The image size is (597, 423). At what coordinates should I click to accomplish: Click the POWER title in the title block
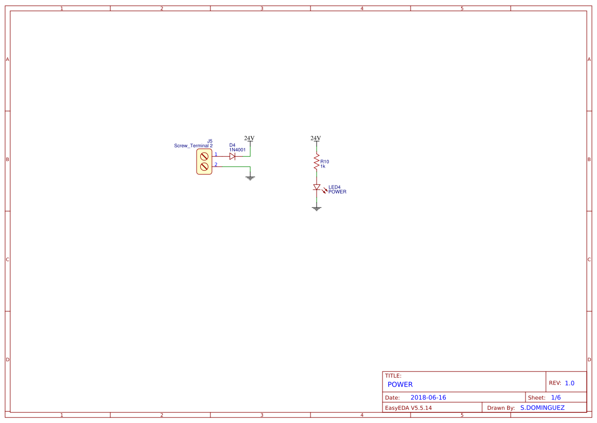click(x=400, y=384)
